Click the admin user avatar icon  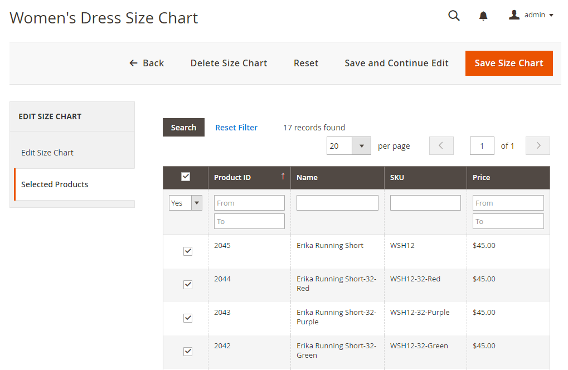coord(514,15)
